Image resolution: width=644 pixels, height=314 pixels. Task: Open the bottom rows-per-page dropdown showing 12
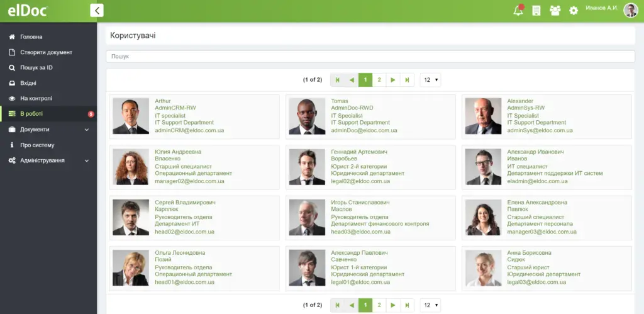point(430,305)
